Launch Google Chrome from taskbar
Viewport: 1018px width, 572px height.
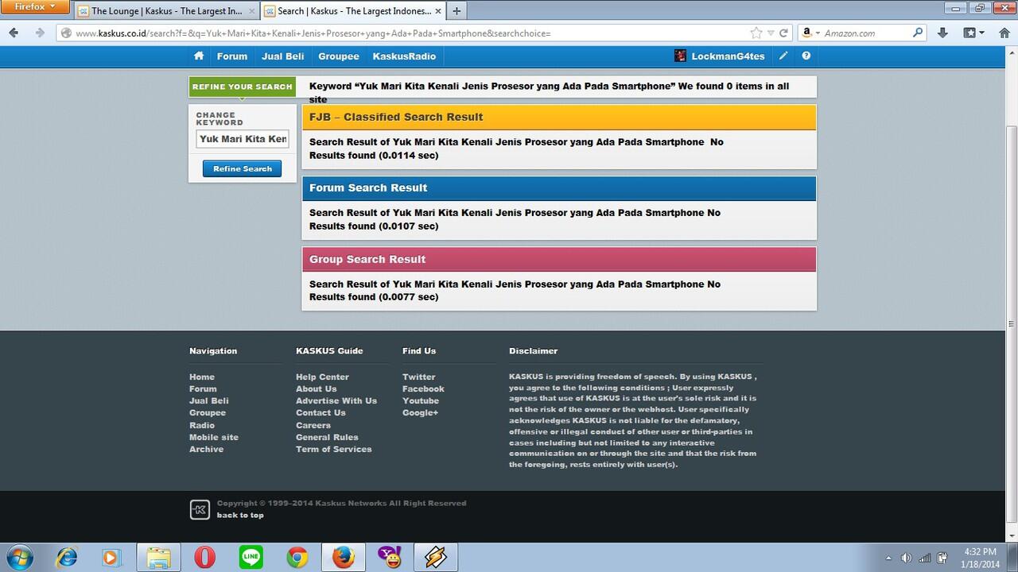pyautogui.click(x=297, y=557)
